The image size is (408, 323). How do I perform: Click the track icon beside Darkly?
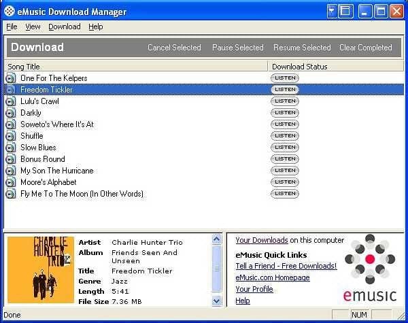click(x=10, y=113)
